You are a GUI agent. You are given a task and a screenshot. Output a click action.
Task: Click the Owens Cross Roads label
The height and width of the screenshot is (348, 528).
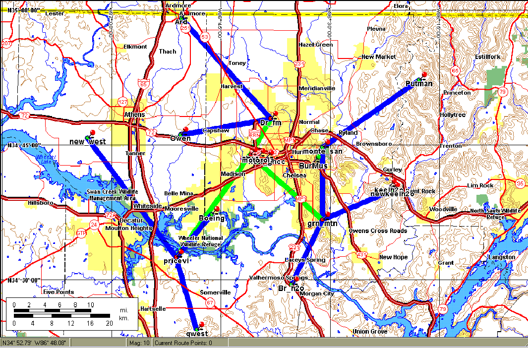(378, 231)
